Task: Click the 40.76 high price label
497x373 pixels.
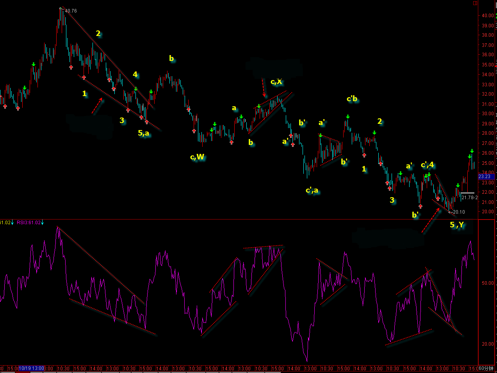Action: [71, 11]
